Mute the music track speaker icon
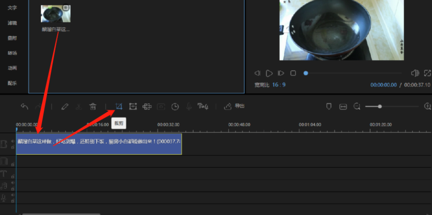Image resolution: width=432 pixels, height=215 pixels. [x=12, y=182]
